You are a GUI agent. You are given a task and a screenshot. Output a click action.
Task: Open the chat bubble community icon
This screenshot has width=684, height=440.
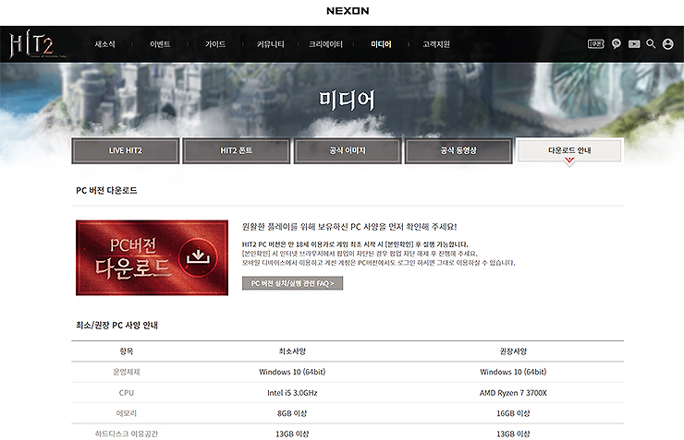point(616,44)
